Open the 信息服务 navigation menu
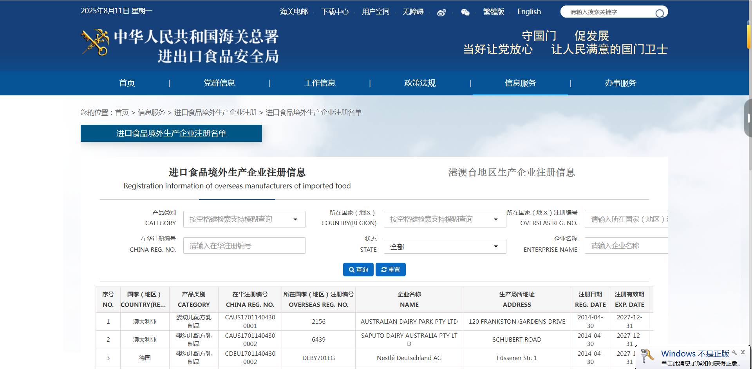This screenshot has width=752, height=369. [520, 83]
